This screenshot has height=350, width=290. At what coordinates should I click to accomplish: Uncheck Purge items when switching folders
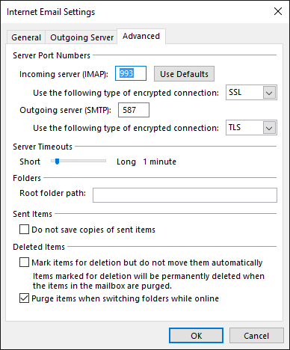coord(24,298)
